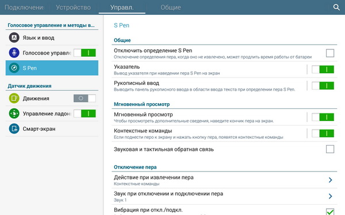Click the Голосовое управление microphone icon

[14, 53]
